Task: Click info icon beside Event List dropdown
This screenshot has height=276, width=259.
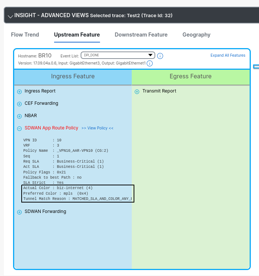Action: (160, 56)
